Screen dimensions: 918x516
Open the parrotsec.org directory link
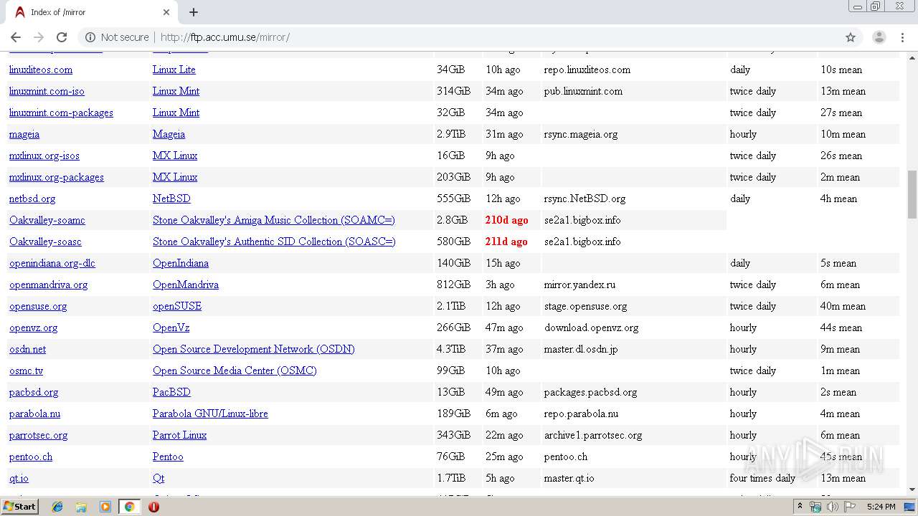[x=39, y=435]
